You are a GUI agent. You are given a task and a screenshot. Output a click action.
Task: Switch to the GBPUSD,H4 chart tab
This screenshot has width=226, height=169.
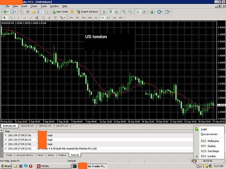[x=45, y=126]
